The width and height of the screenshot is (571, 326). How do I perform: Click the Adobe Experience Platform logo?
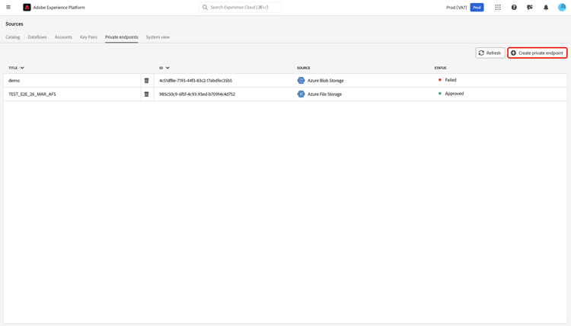27,8
